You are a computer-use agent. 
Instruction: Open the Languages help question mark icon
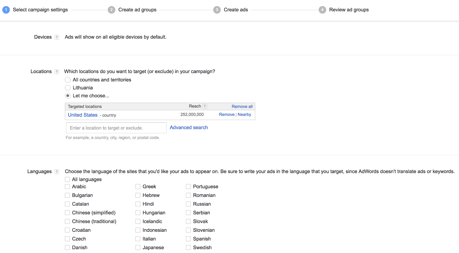click(57, 172)
